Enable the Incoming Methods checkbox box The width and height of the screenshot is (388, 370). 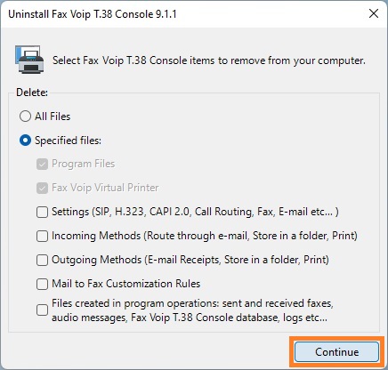pyautogui.click(x=42, y=236)
